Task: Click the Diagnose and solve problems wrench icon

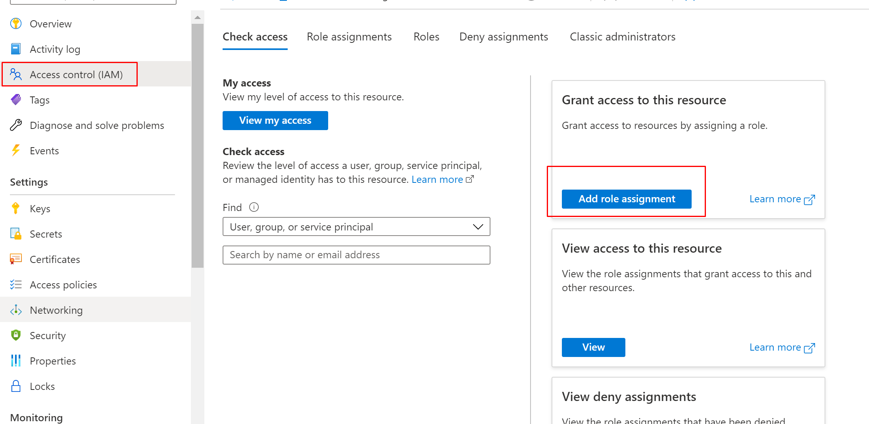Action: click(x=16, y=125)
